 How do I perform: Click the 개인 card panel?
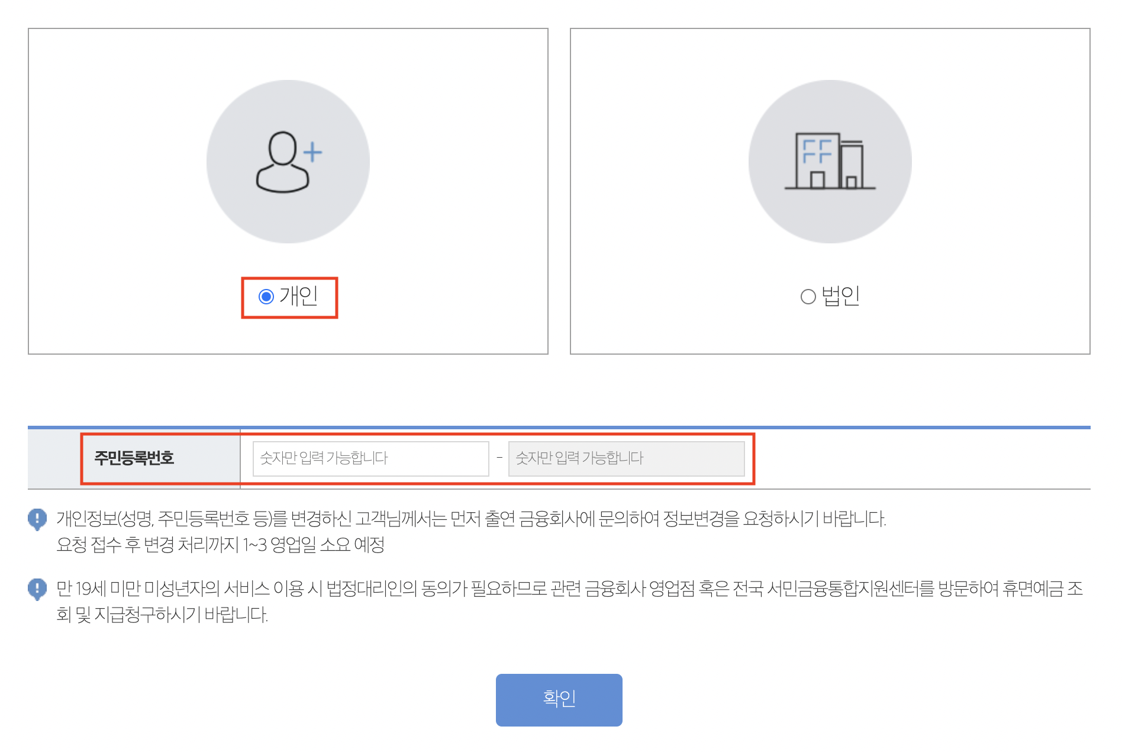point(288,189)
